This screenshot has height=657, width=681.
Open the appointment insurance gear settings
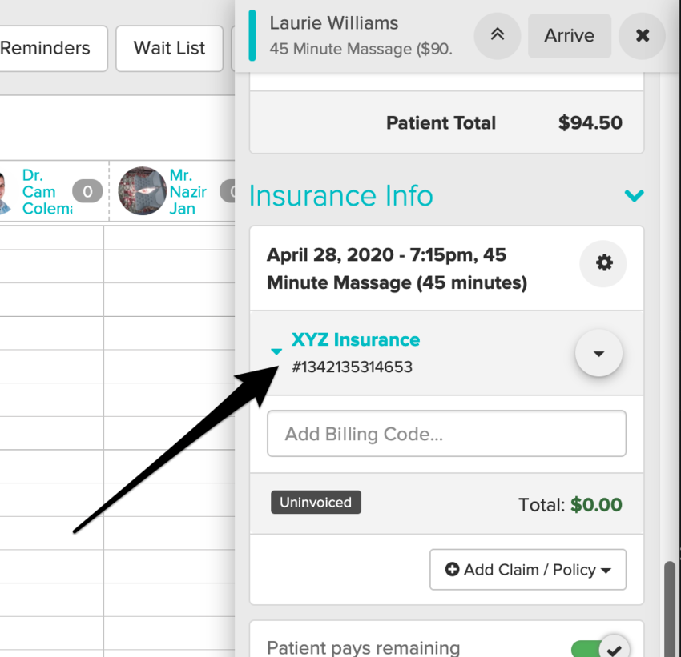click(604, 262)
